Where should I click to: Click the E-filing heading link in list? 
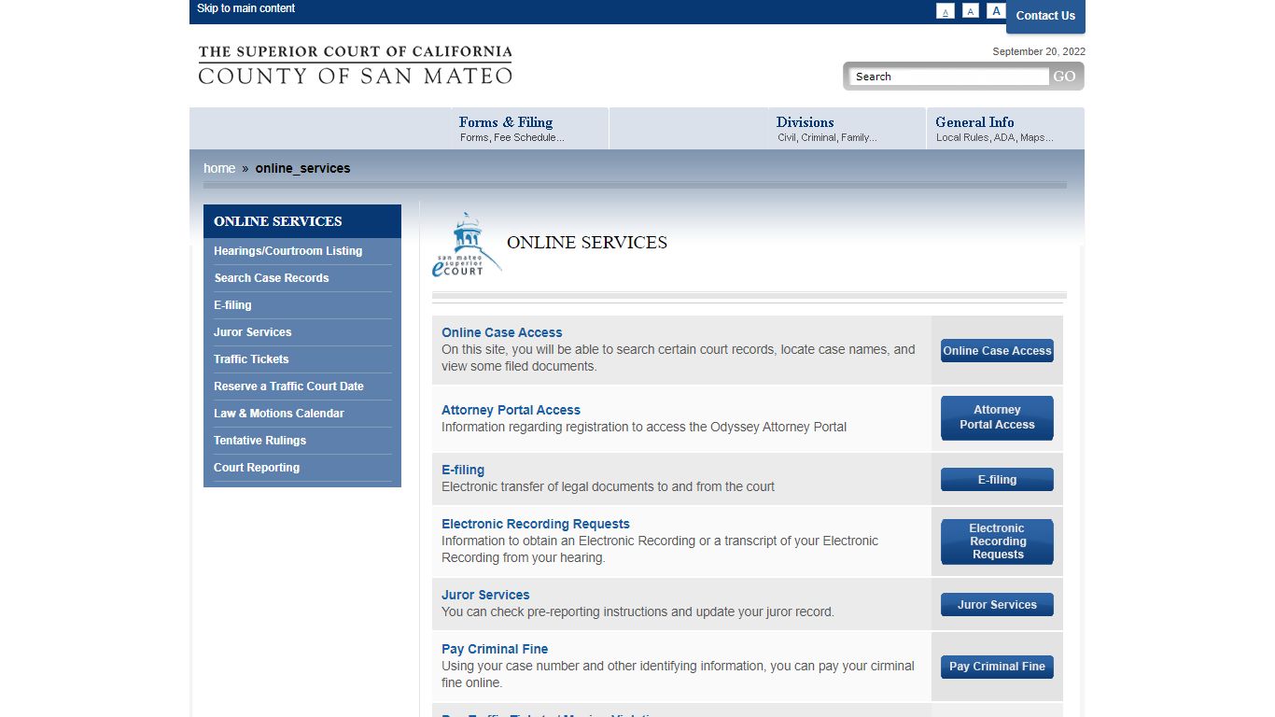click(x=463, y=470)
